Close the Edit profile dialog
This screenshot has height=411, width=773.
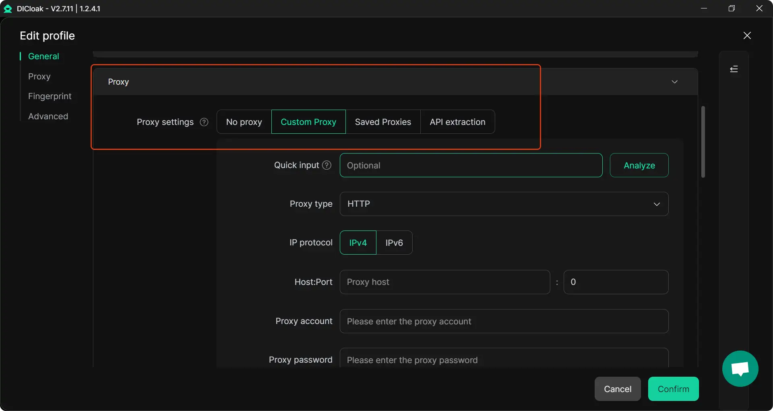pos(747,35)
